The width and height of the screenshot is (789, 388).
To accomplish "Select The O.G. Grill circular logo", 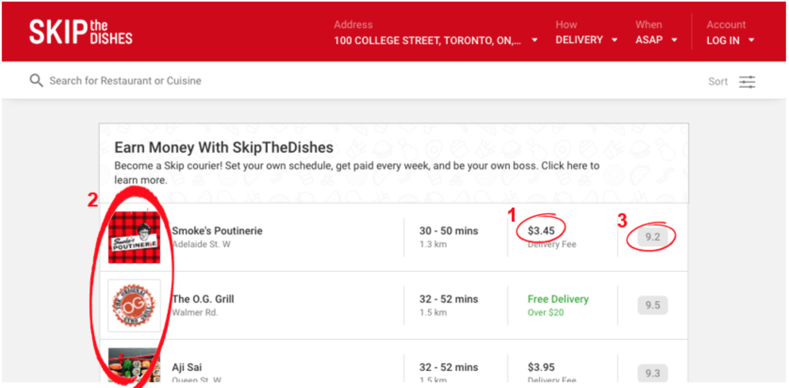I will [x=134, y=305].
